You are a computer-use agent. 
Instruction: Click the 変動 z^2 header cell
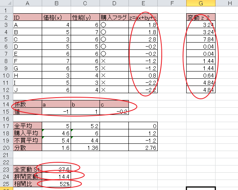pyautogui.click(x=201, y=17)
